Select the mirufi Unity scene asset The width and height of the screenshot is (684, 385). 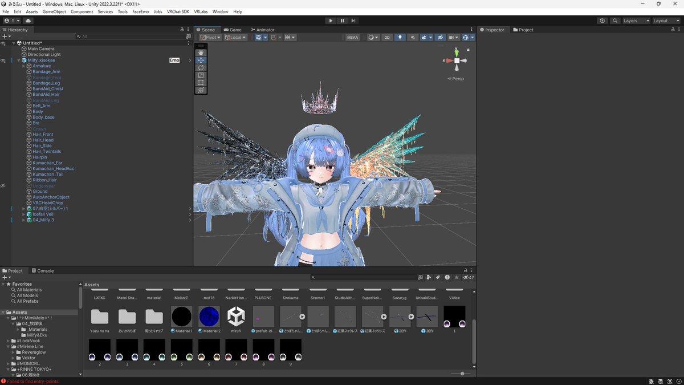click(236, 320)
